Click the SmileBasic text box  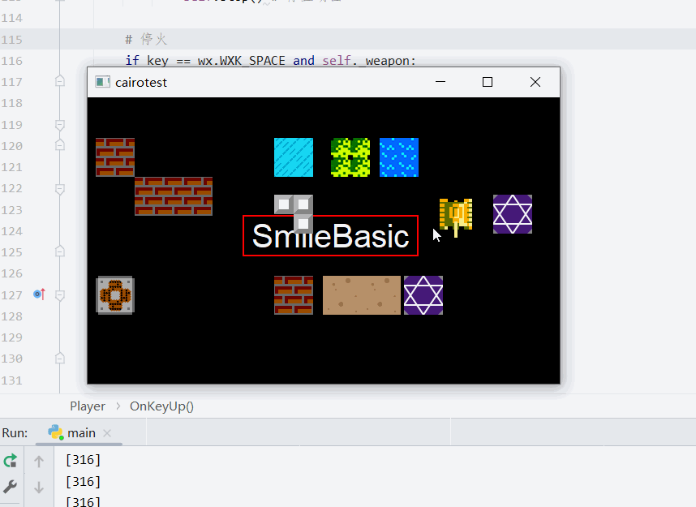pos(330,236)
